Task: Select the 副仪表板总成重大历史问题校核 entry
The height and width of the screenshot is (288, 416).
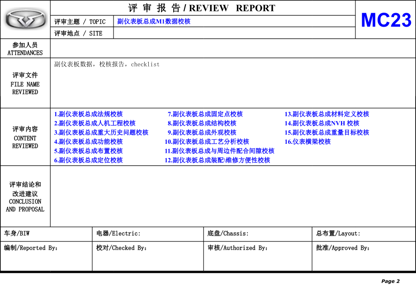Action: tap(100, 132)
